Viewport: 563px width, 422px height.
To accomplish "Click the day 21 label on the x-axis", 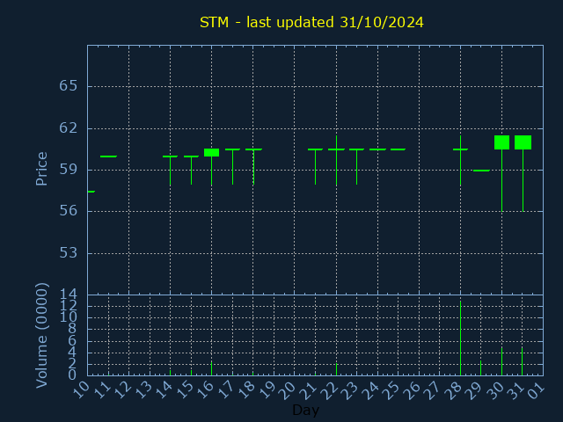I will [310, 389].
